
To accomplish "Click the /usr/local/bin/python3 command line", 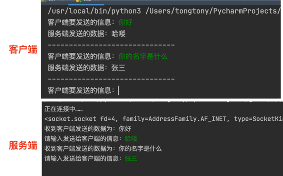I will pyautogui.click(x=164, y=11).
